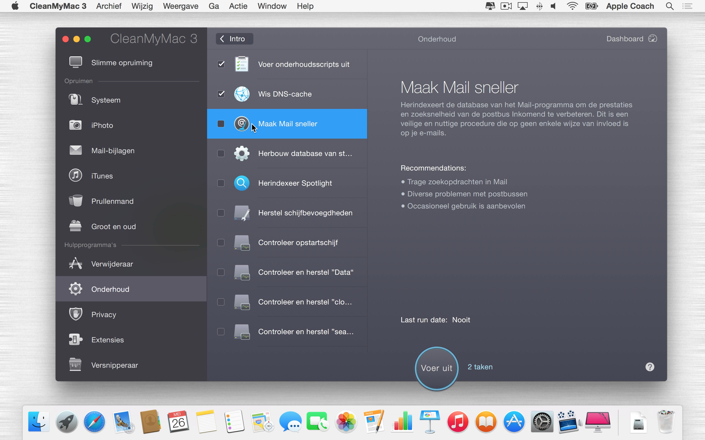Launch Launchpad rocket in the dock
Screen dimensions: 705x440
[66, 422]
